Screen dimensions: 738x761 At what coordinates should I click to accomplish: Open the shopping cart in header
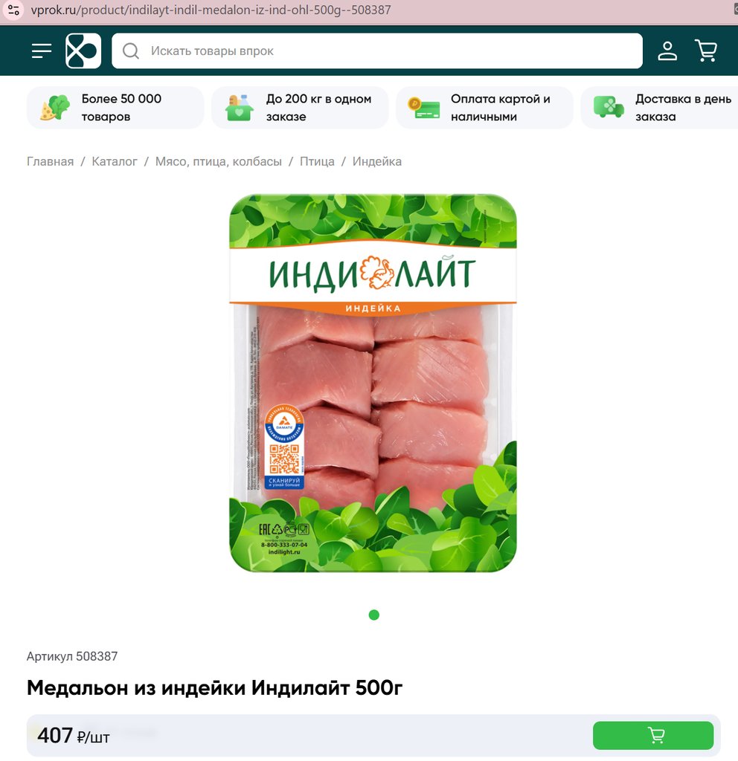706,51
